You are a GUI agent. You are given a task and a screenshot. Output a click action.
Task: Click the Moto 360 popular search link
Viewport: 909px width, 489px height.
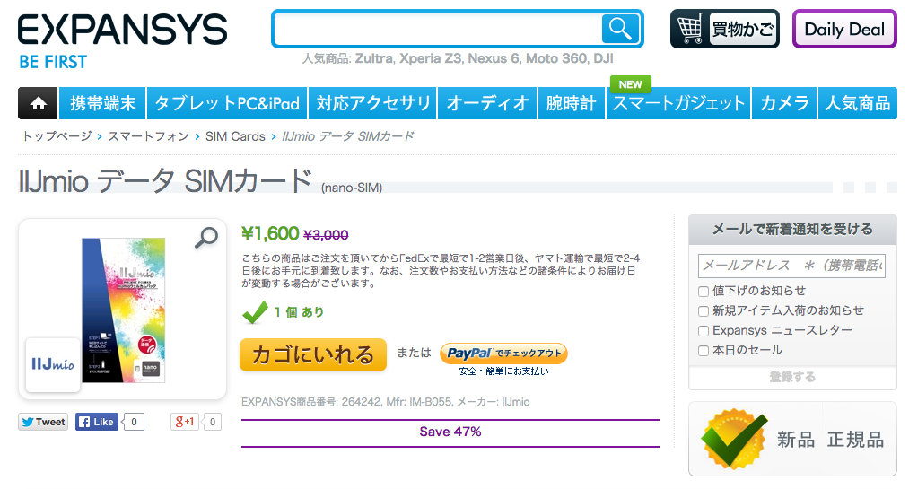click(x=556, y=58)
